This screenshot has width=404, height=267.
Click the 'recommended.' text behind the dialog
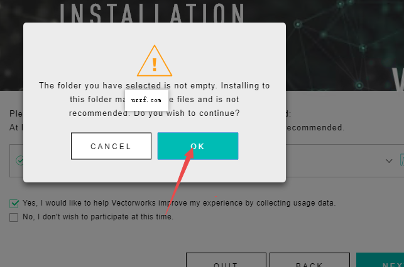pyautogui.click(x=315, y=127)
